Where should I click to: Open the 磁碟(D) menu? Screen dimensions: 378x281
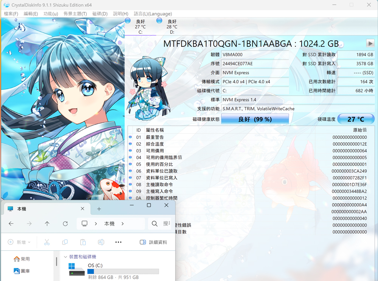coord(100,14)
